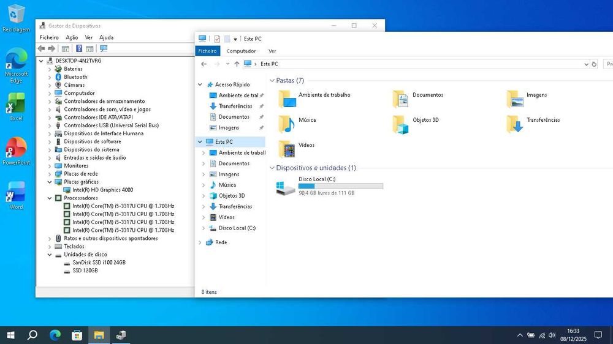This screenshot has width=613, height=344.
Task: Click the Este PC address bar field
Action: [416, 64]
